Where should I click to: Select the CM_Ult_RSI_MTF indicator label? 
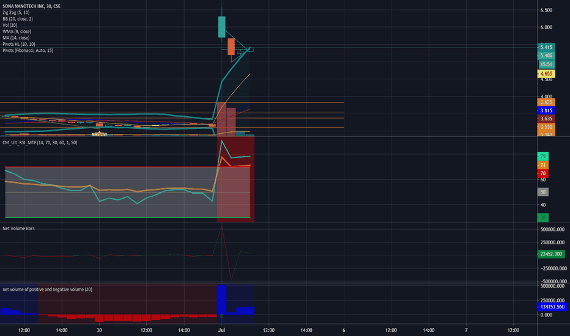(x=40, y=143)
